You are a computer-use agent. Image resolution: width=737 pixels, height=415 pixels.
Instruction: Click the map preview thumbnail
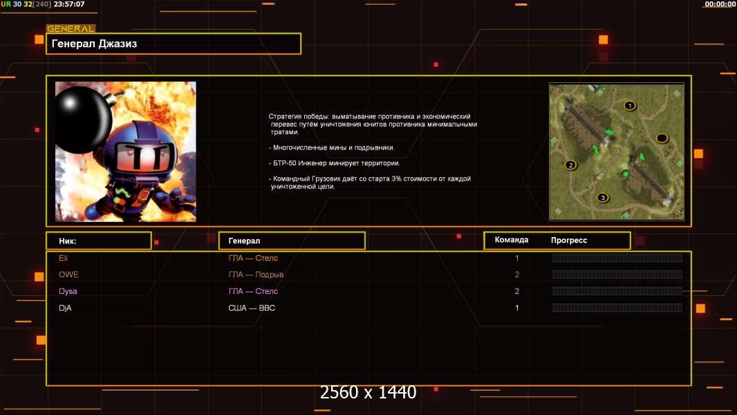point(617,151)
